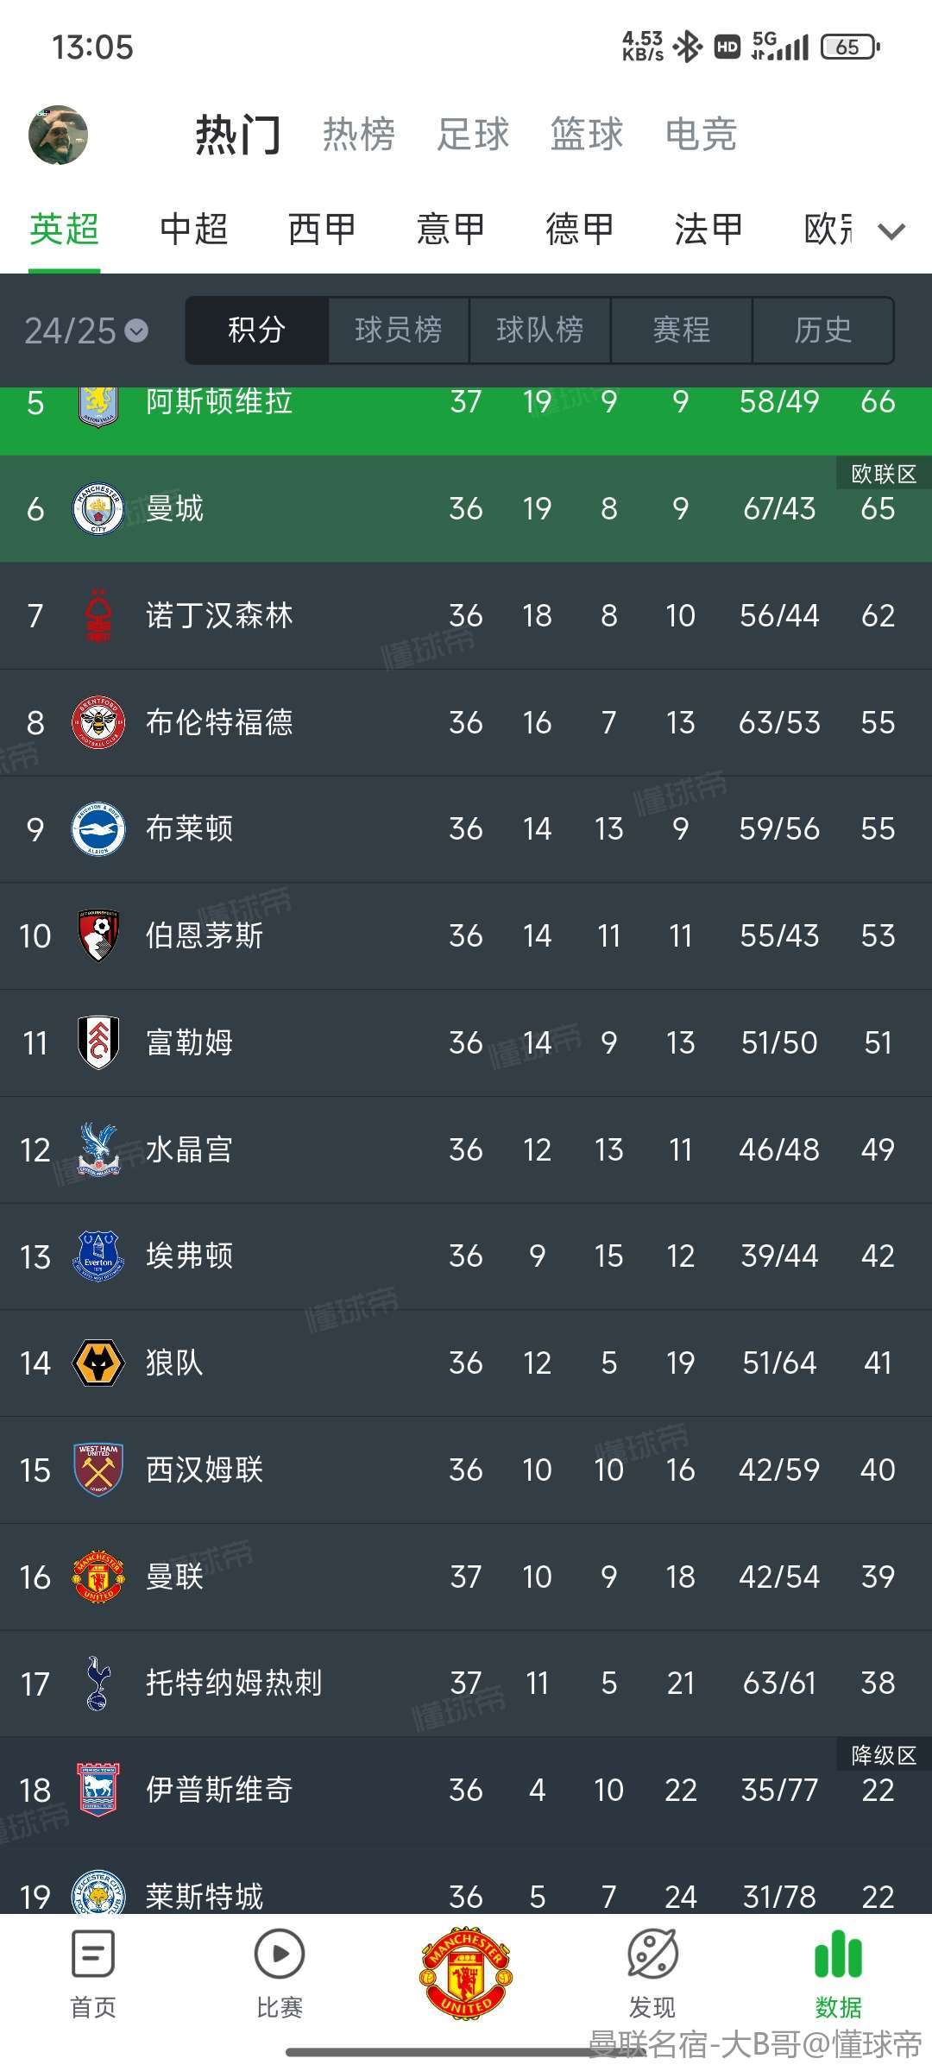This screenshot has height=2071, width=932.
Task: Switch to the 西甲 league tab
Action: click(x=322, y=230)
